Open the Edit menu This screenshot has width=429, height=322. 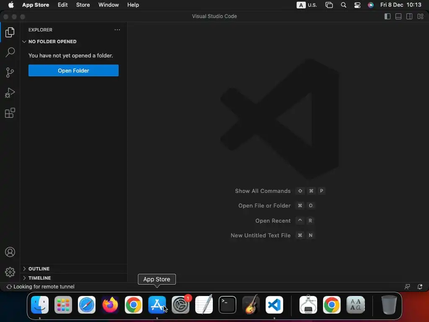tap(63, 5)
